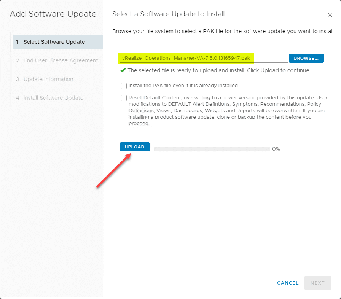Go to step 4 Install Software Update
The width and height of the screenshot is (341, 299).
click(49, 98)
